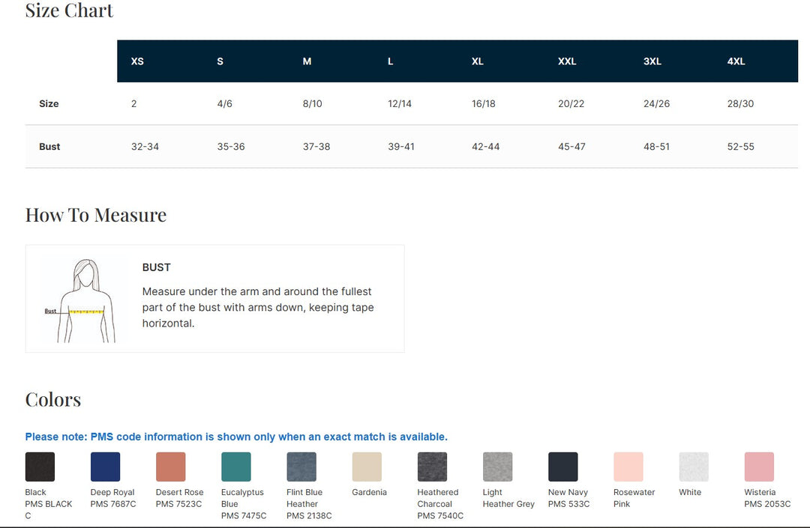Click size value 8/10
The image size is (810, 528).
tap(313, 103)
